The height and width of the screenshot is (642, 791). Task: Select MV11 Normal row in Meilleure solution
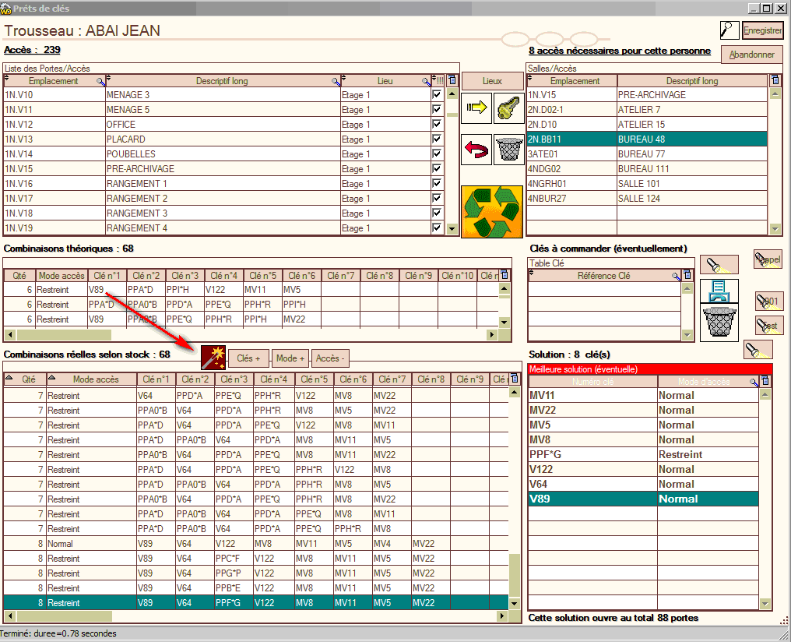click(643, 395)
